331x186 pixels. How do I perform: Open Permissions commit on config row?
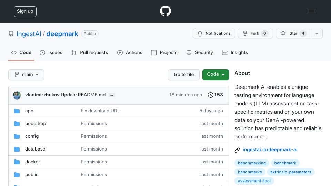(94, 136)
